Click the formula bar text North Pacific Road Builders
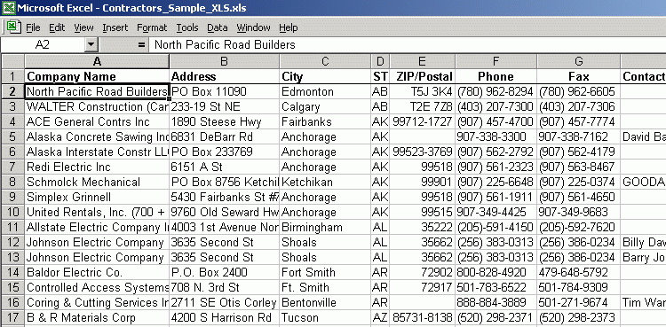Image resolution: width=666 pixels, height=327 pixels. pos(225,45)
